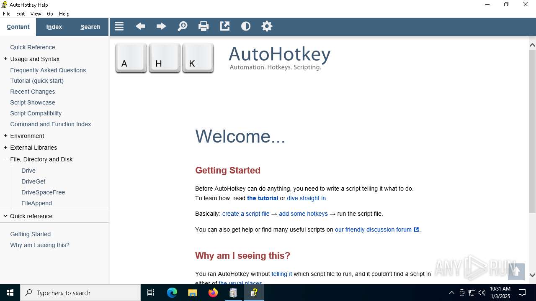
Task: Toggle dark theme with the half-circle icon
Action: (x=246, y=26)
